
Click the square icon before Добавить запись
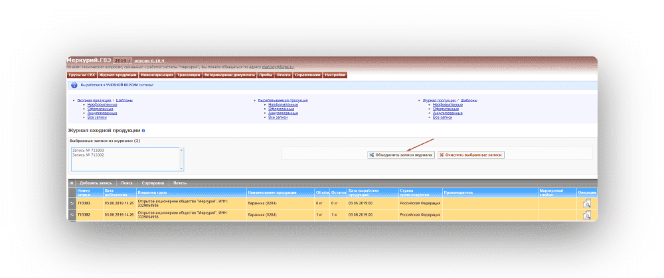tap(72, 183)
